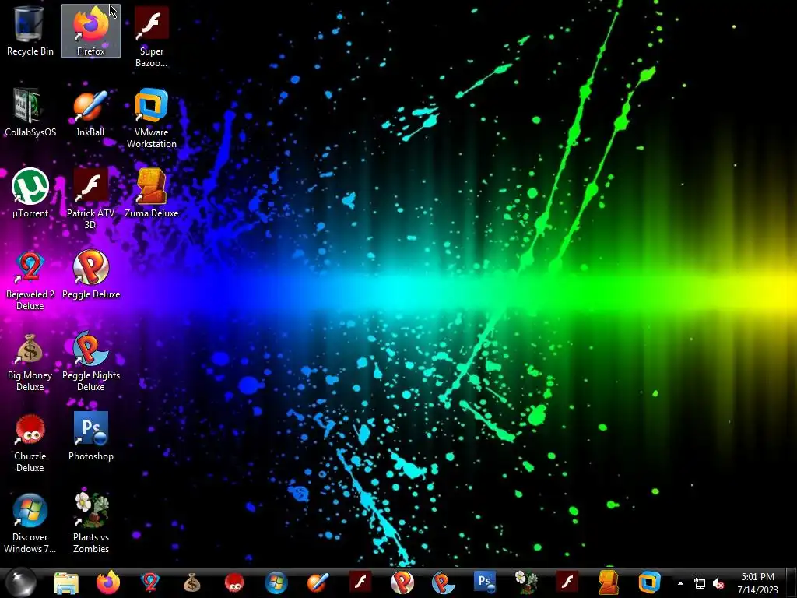797x598 pixels.
Task: Select the Zuma Deluxe desktop icon
Action: pos(152,193)
